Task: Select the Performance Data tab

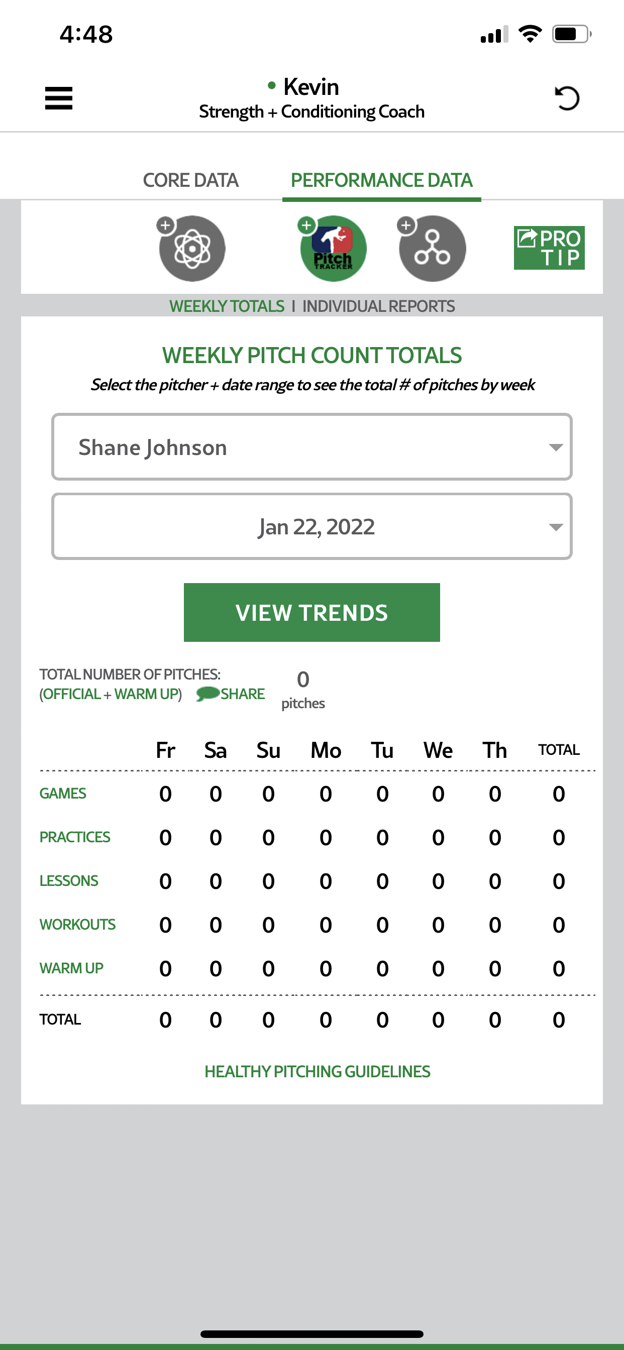Action: 381,180
